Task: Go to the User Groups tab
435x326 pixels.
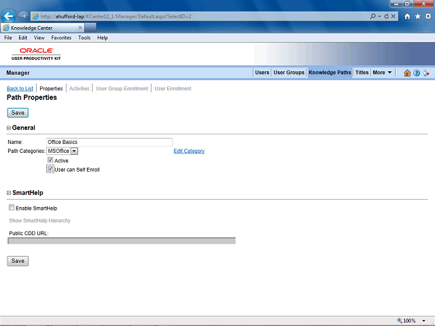Action: (289, 73)
